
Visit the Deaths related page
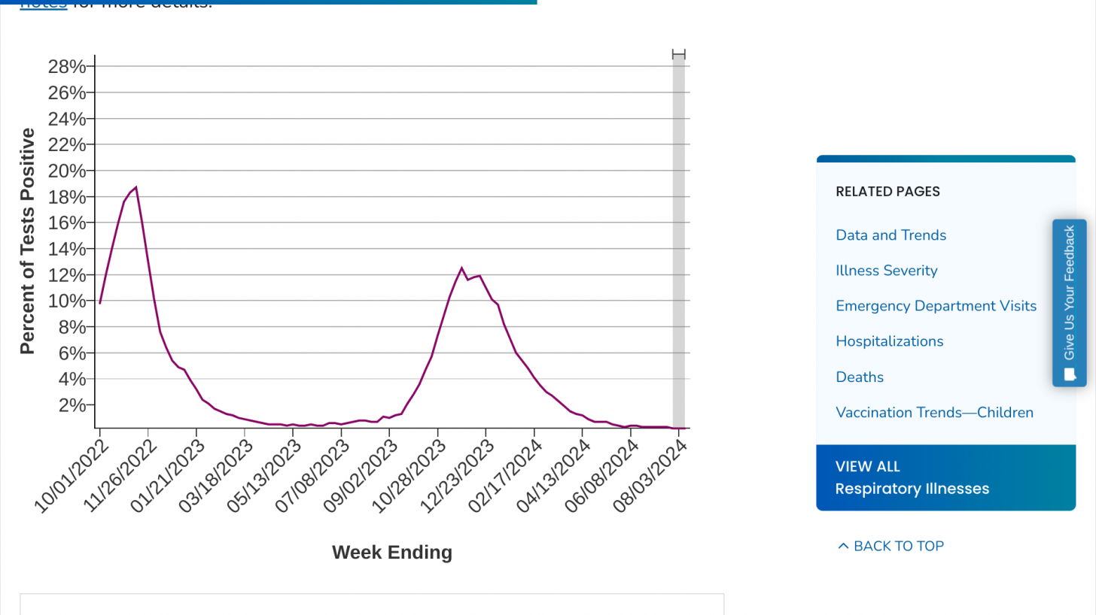(860, 377)
